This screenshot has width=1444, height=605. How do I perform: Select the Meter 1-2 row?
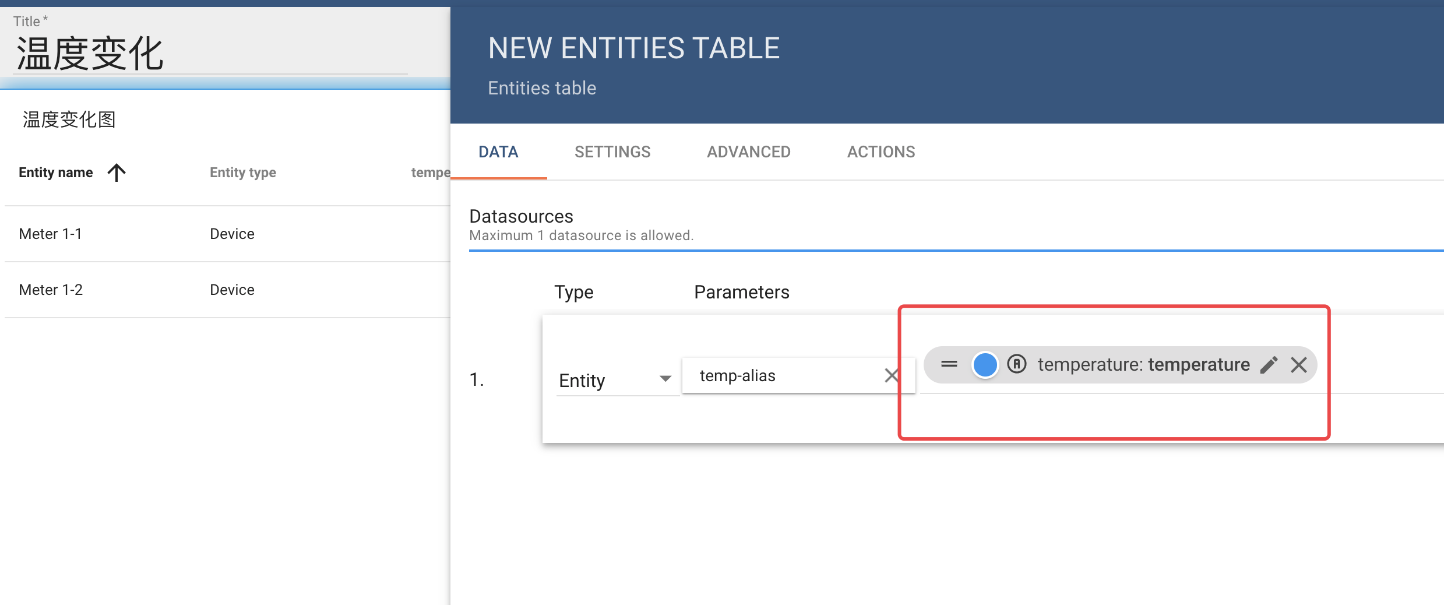click(x=227, y=290)
